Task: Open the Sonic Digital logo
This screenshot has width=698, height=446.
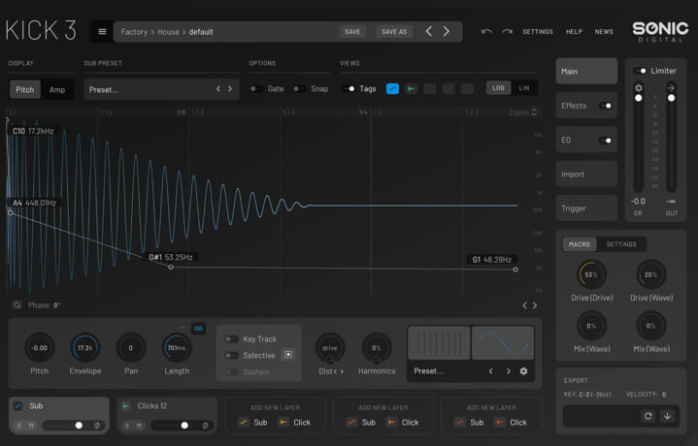Action: click(x=660, y=32)
